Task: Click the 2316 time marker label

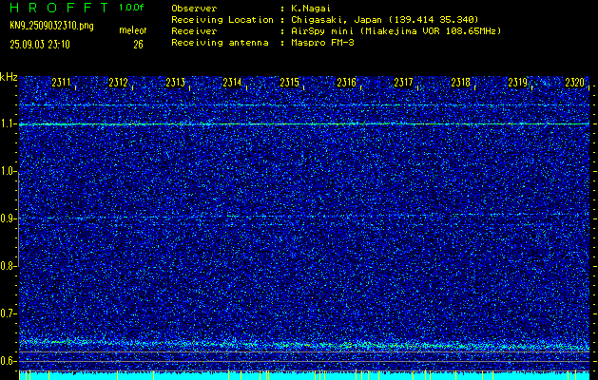Action: 346,83
